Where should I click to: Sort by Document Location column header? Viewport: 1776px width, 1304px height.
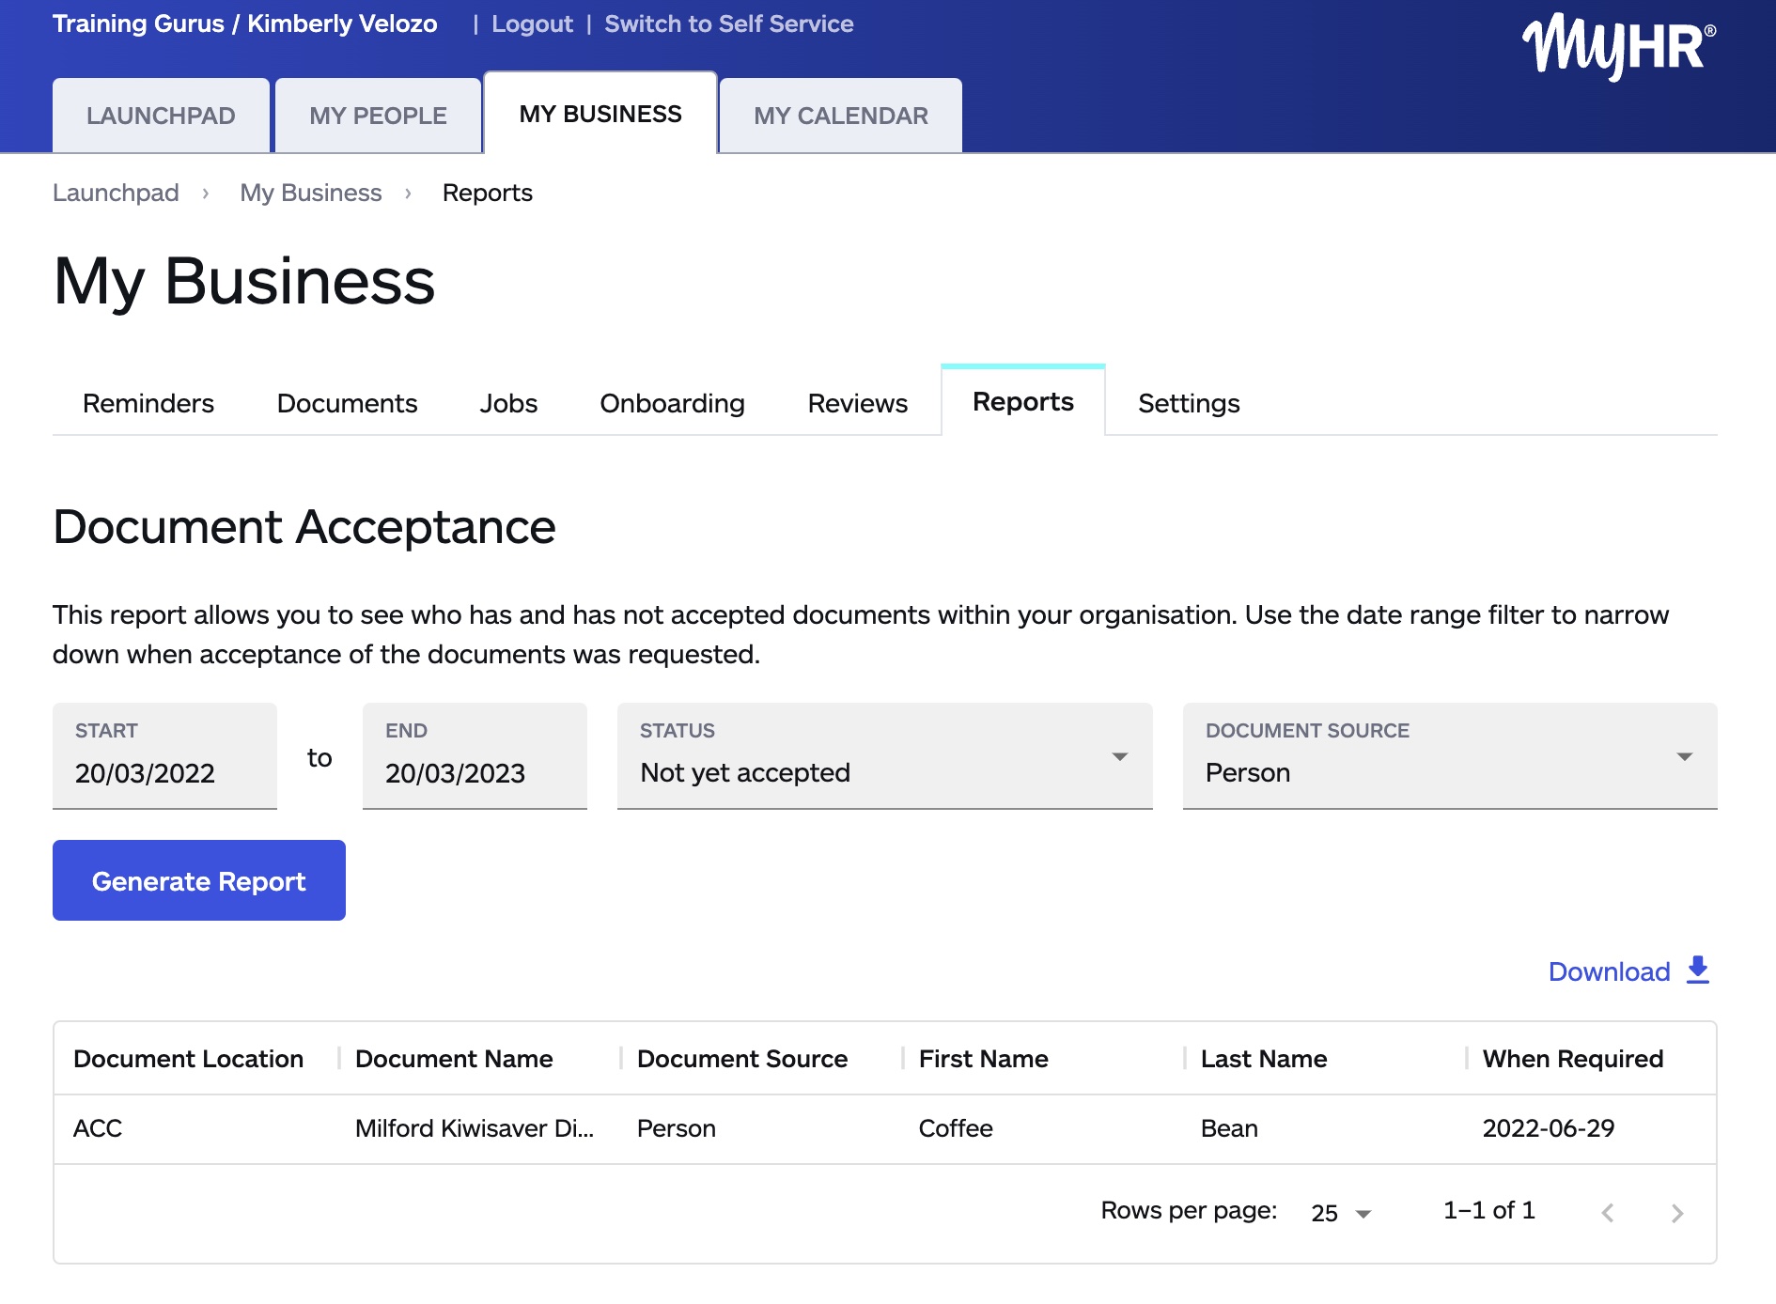tap(188, 1059)
